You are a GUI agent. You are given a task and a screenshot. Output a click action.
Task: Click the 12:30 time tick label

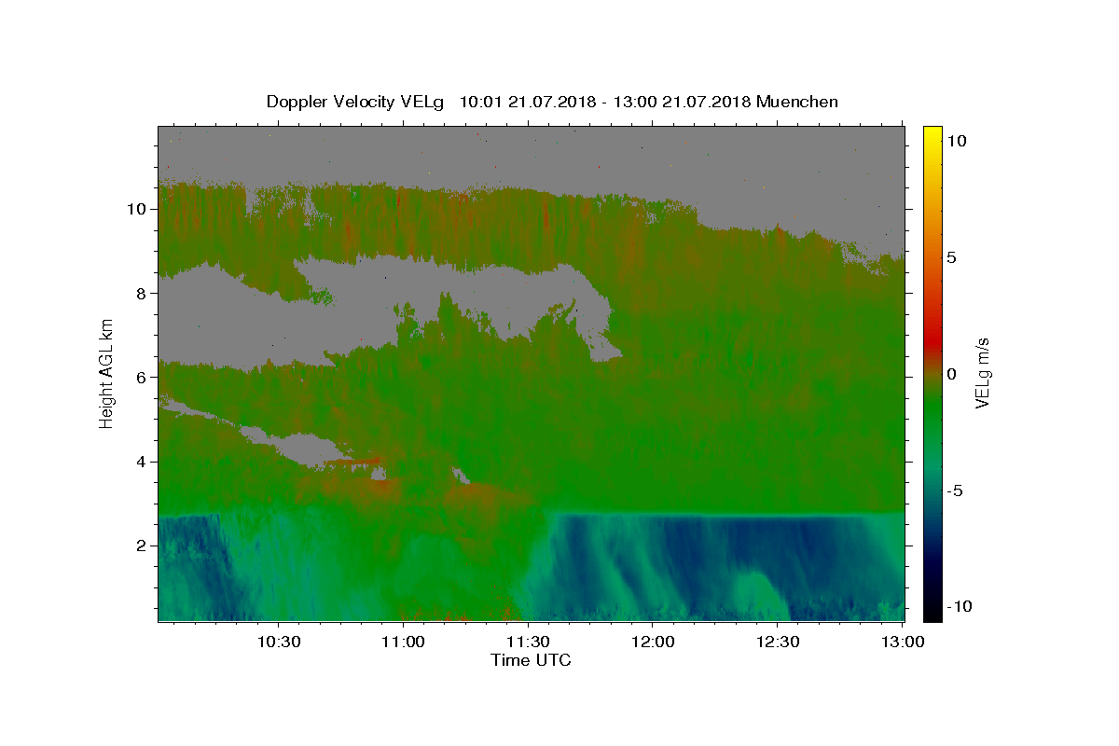click(778, 642)
